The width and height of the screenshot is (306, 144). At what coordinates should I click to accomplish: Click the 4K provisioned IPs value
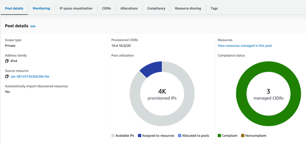pos(162,91)
